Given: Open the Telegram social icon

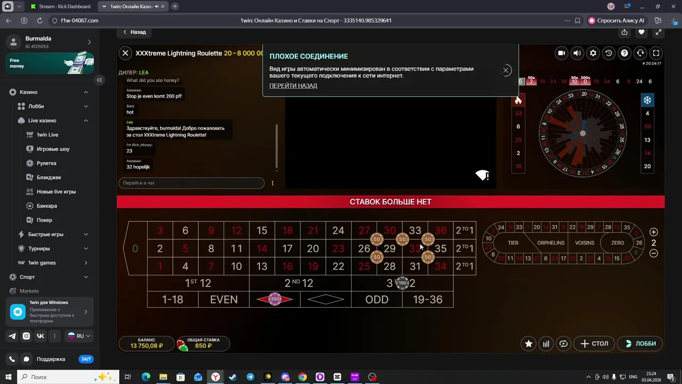Looking at the screenshot, I should tap(12, 336).
